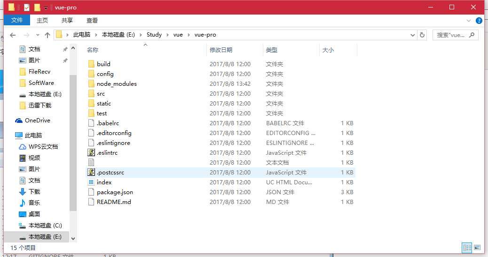Select the static folder icon
The image size is (488, 257).
click(91, 103)
